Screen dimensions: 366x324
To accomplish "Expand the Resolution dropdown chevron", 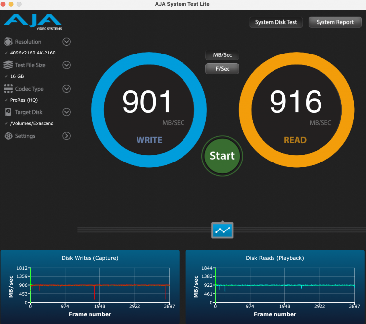I will point(66,42).
